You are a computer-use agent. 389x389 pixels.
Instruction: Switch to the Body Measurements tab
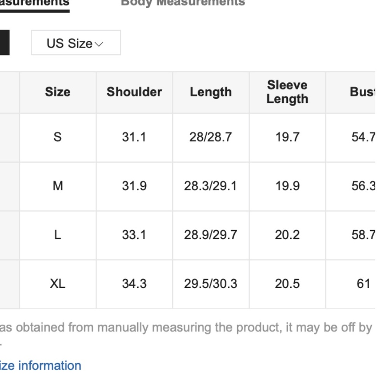click(x=183, y=3)
